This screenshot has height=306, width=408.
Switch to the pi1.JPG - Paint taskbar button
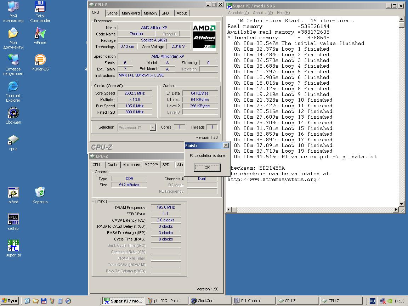point(167,301)
